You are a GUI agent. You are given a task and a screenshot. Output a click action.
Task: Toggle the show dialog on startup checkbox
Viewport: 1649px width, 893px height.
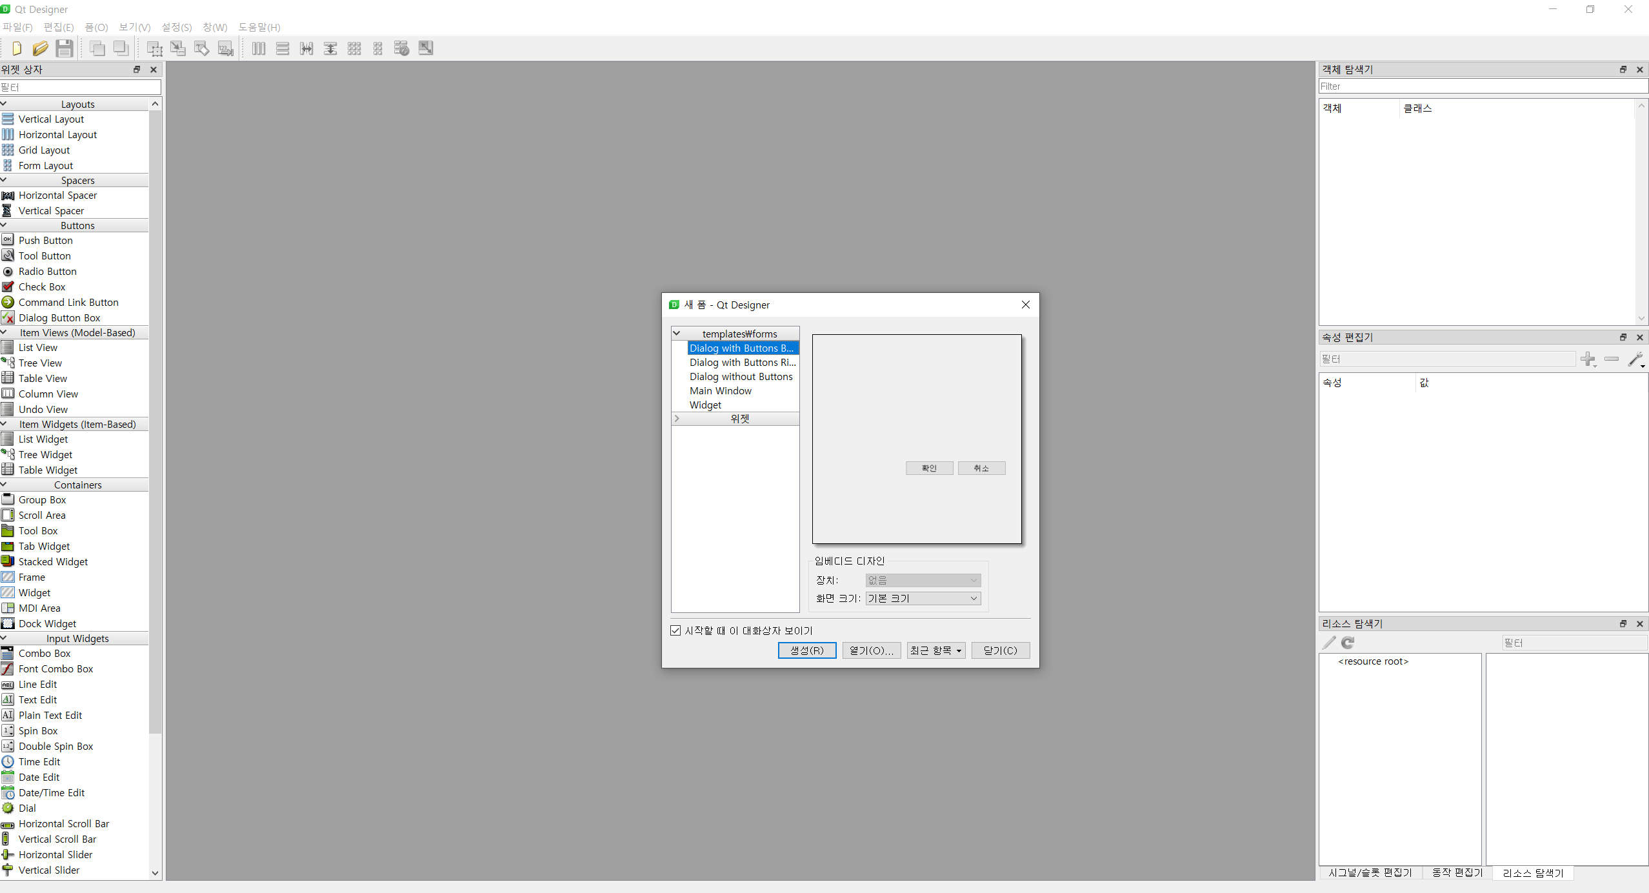(675, 630)
